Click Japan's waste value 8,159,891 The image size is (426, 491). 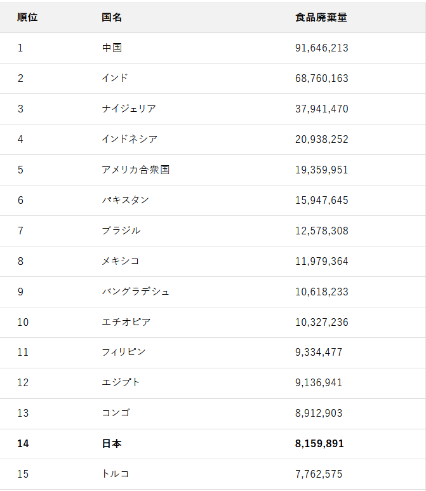point(319,443)
